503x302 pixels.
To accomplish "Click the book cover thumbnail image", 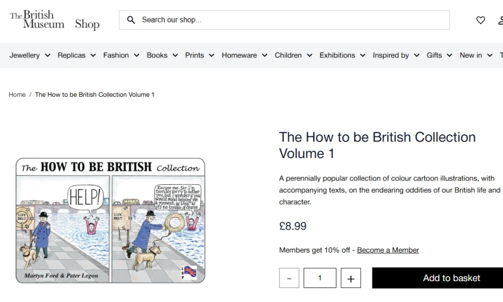I will click(x=110, y=220).
